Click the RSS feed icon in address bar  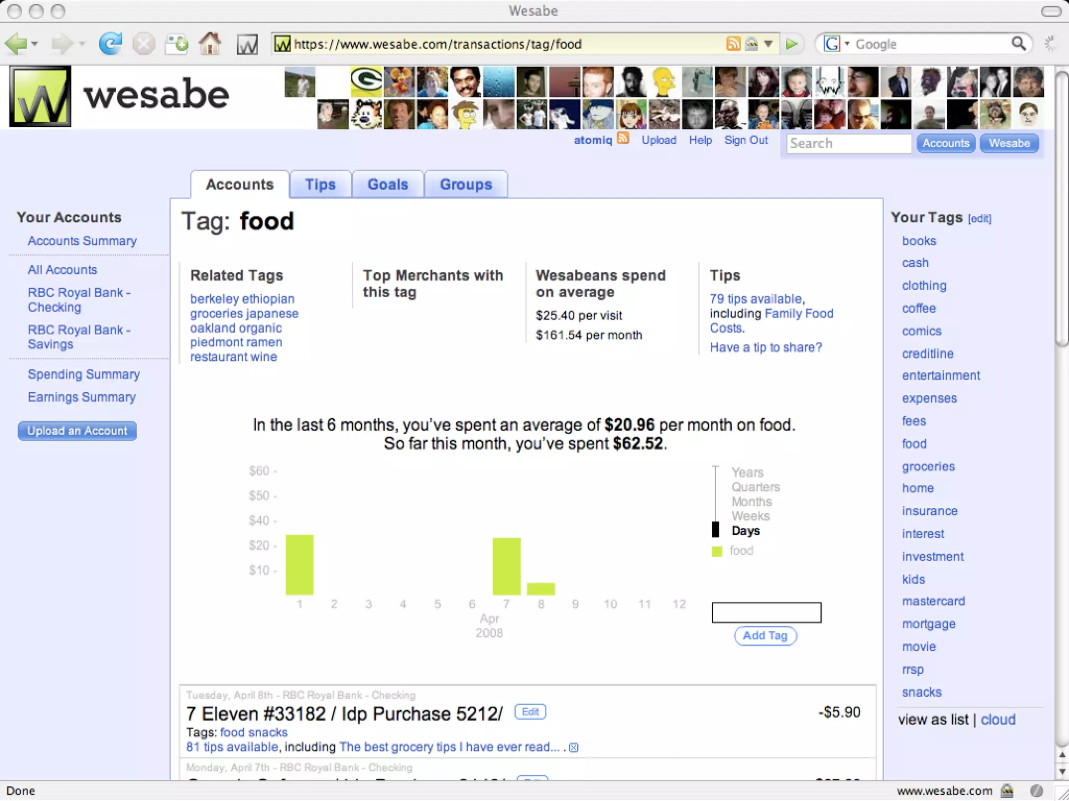pyautogui.click(x=733, y=44)
